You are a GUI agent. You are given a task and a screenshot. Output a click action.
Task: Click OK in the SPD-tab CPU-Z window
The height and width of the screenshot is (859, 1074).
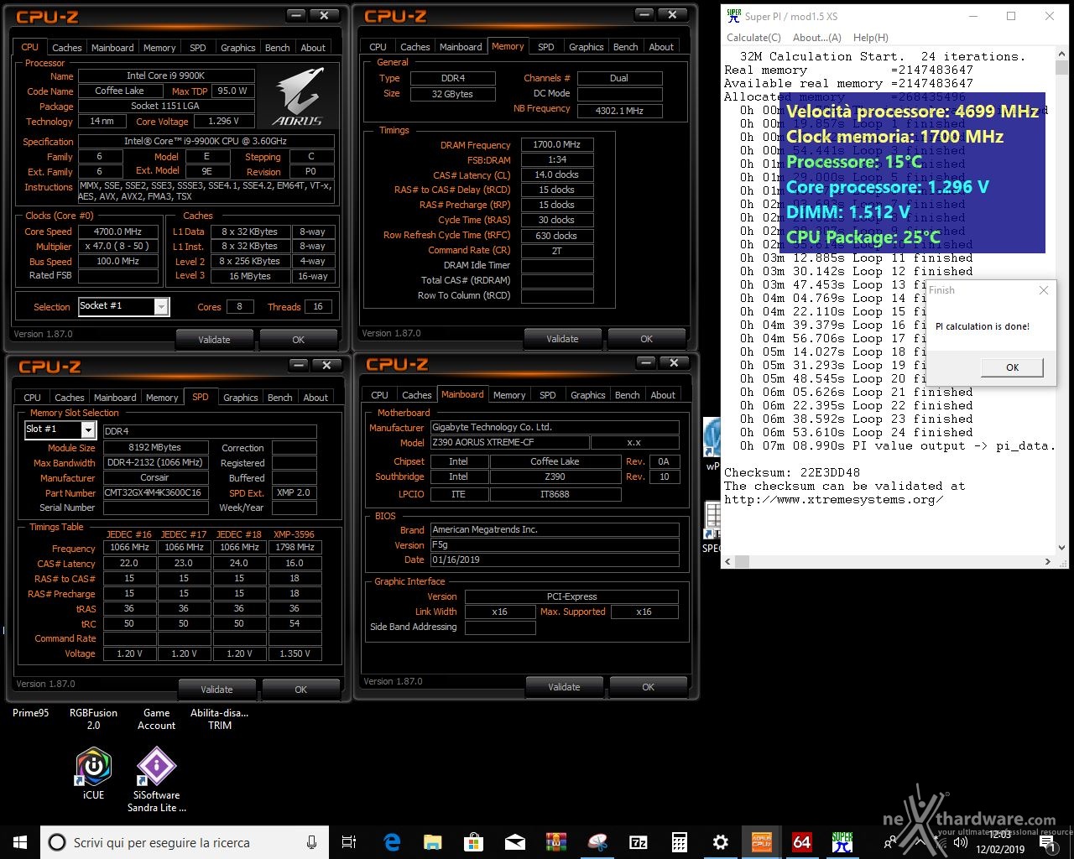pyautogui.click(x=300, y=690)
